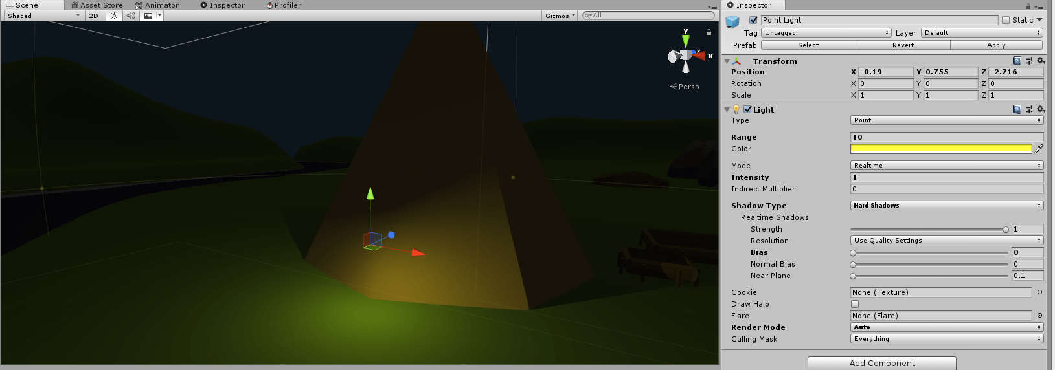Toggle Draw Halo checkbox
Screen dimensions: 1055x370
(x=855, y=304)
